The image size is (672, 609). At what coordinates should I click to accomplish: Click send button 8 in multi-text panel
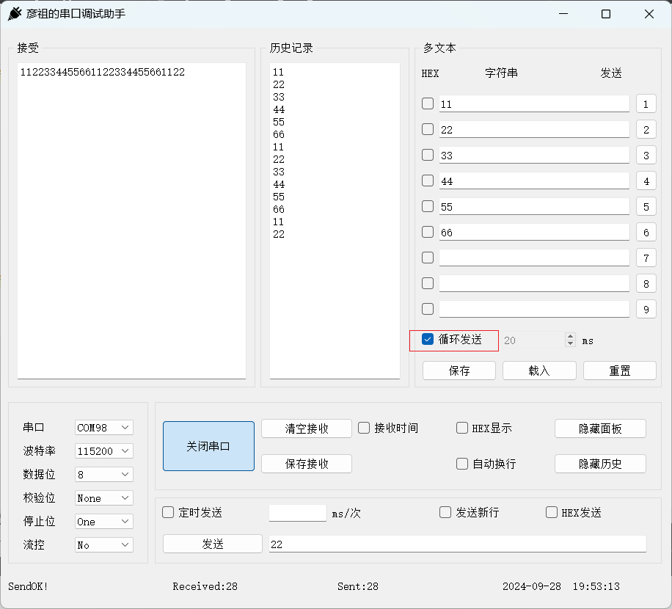tap(646, 284)
